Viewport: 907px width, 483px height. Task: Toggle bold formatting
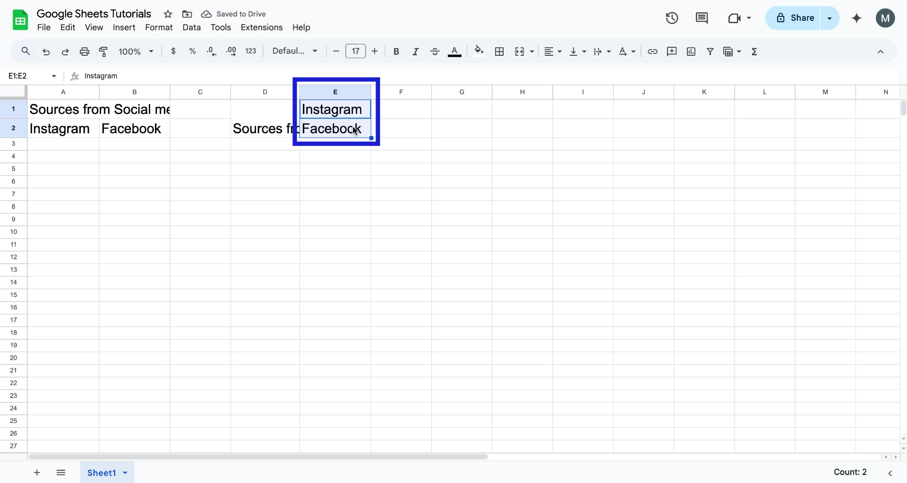396,52
